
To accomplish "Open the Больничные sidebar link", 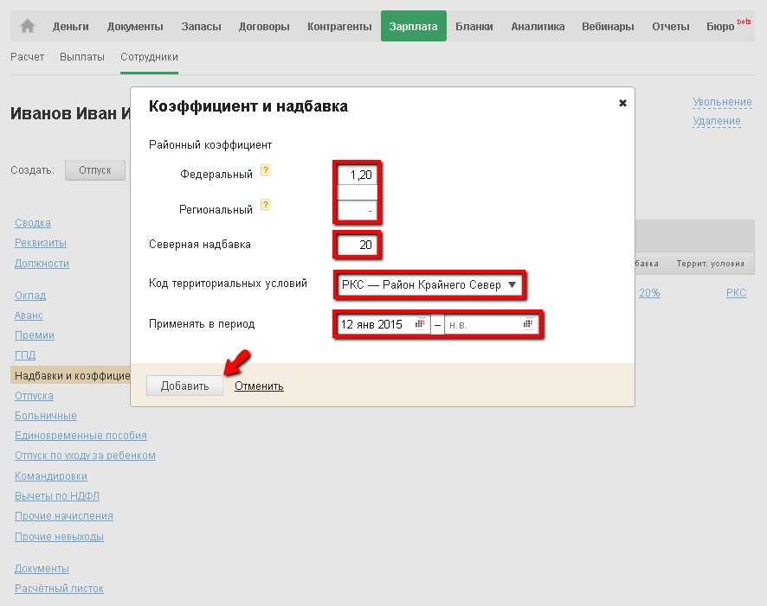I will 46,416.
